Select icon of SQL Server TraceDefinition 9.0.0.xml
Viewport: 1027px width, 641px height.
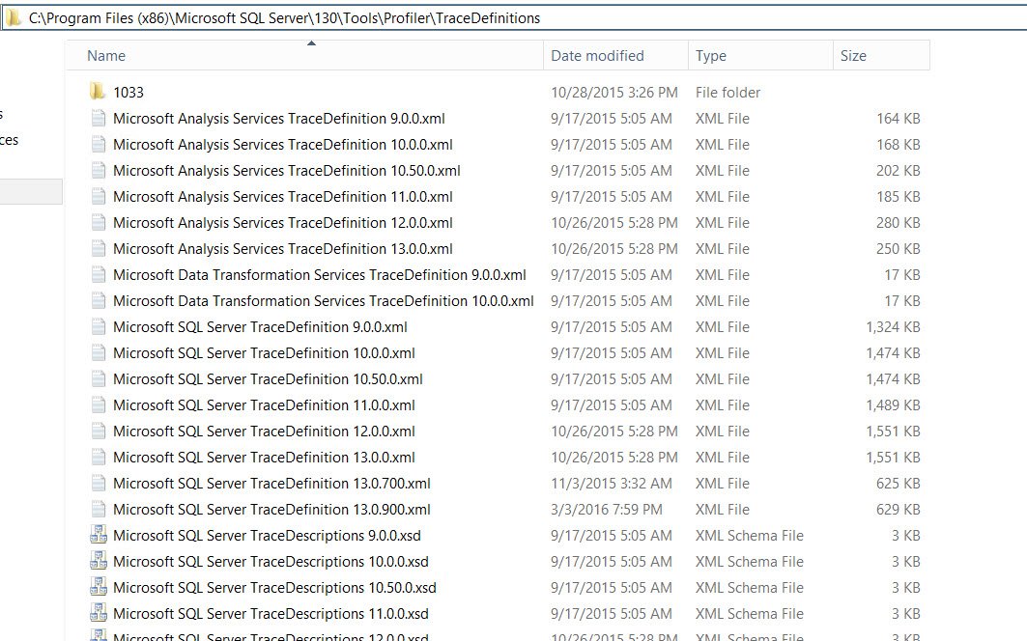[99, 326]
